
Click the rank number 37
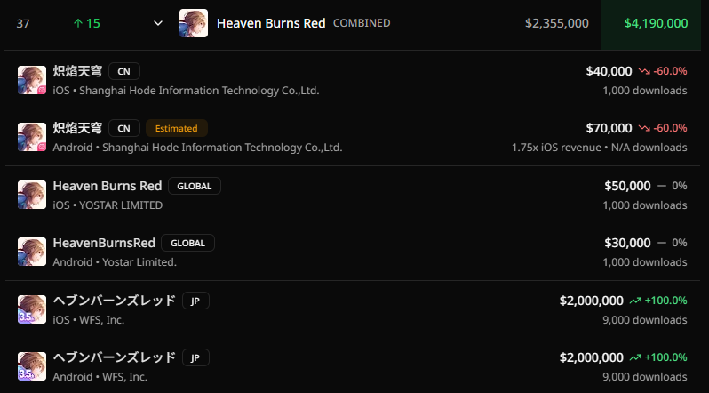(x=22, y=23)
